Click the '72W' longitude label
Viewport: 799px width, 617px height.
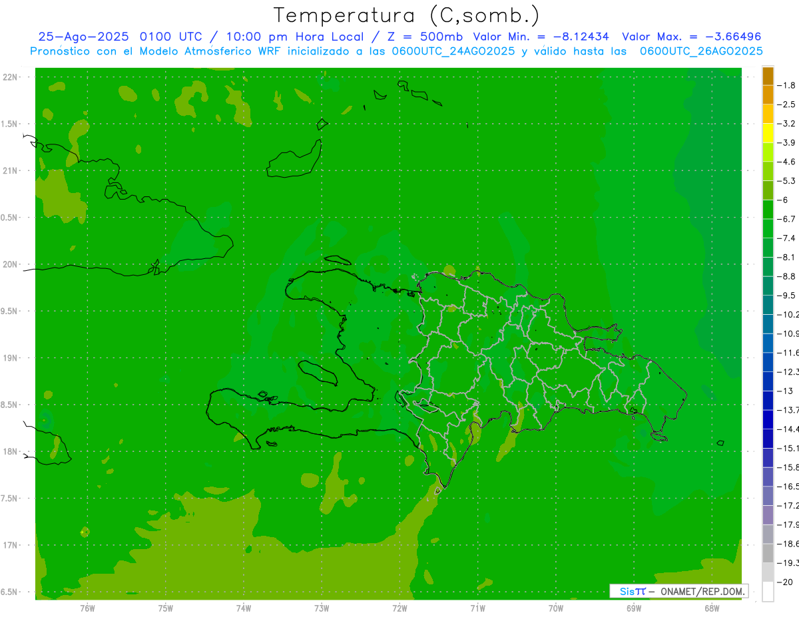[400, 608]
